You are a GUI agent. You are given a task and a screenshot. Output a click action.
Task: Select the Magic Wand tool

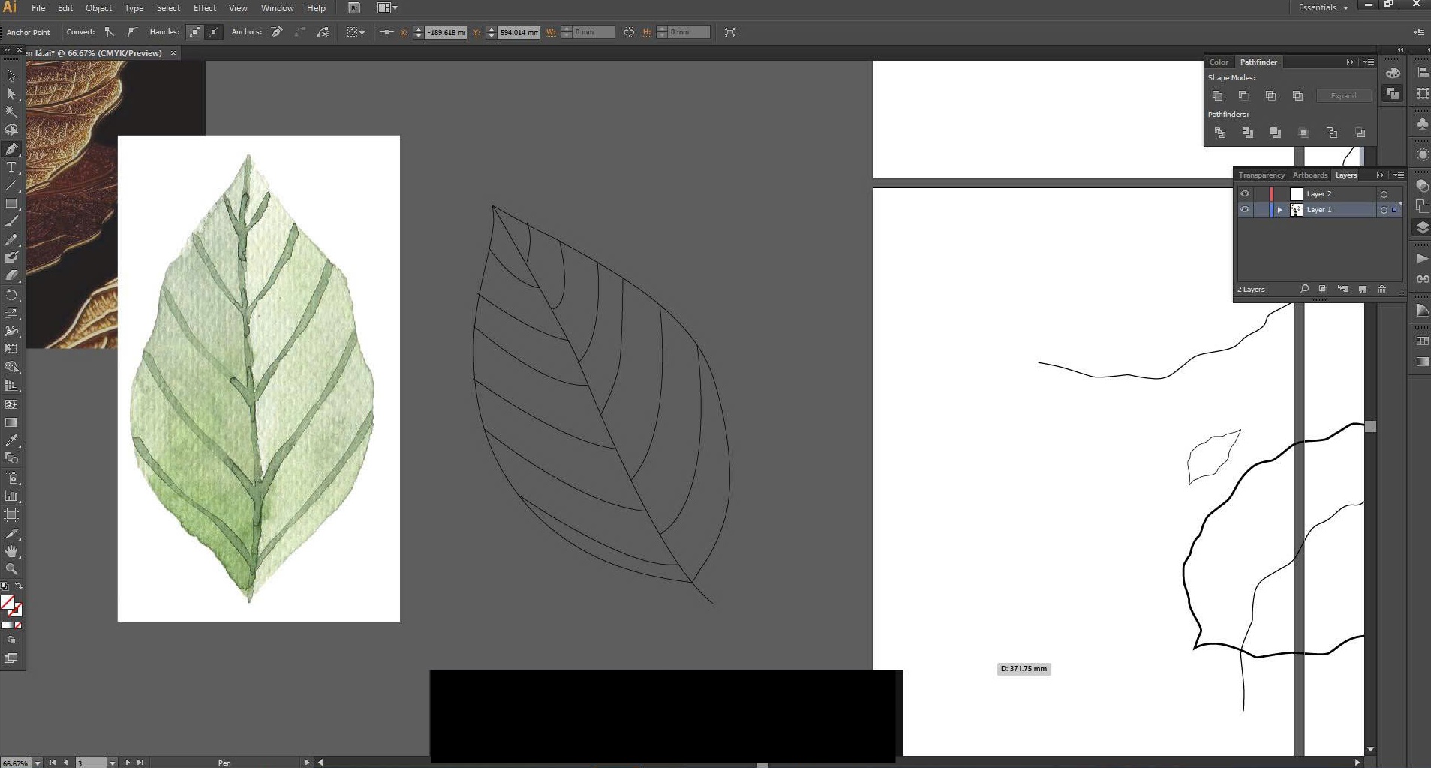pos(11,112)
